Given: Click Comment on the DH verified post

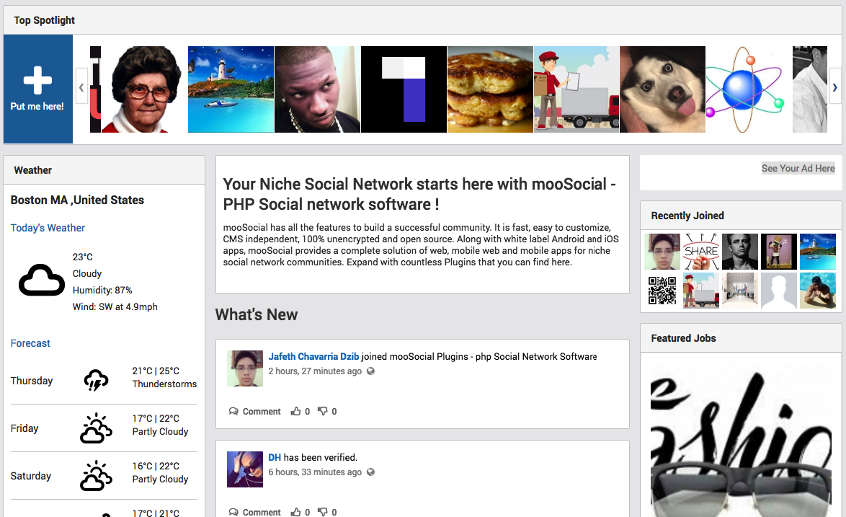Looking at the screenshot, I should [262, 512].
